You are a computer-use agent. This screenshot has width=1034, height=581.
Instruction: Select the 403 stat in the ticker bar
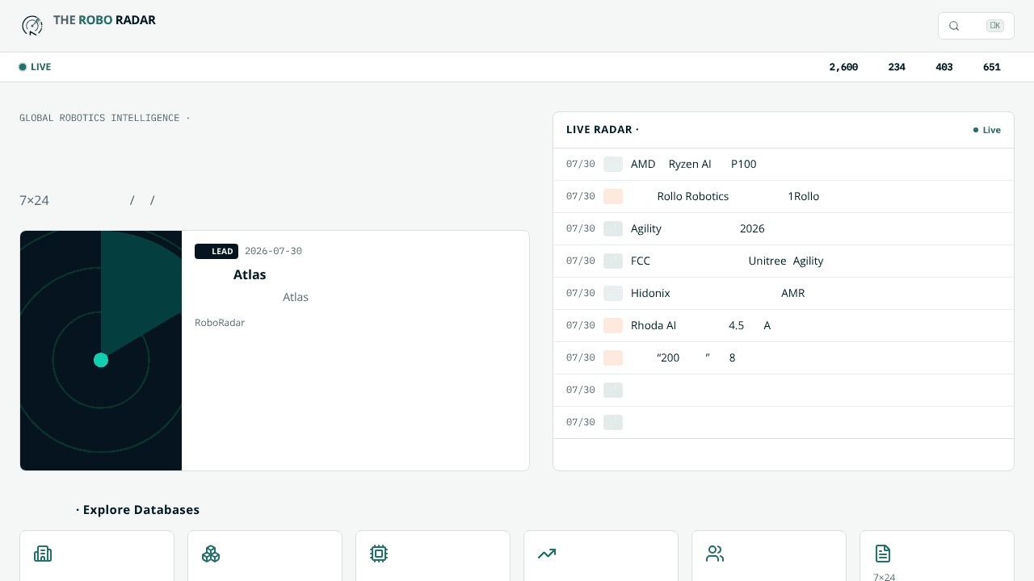[944, 67]
